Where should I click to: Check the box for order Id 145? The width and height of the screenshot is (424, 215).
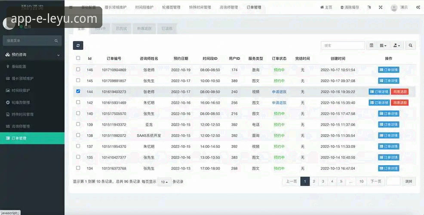pyautogui.click(x=78, y=80)
